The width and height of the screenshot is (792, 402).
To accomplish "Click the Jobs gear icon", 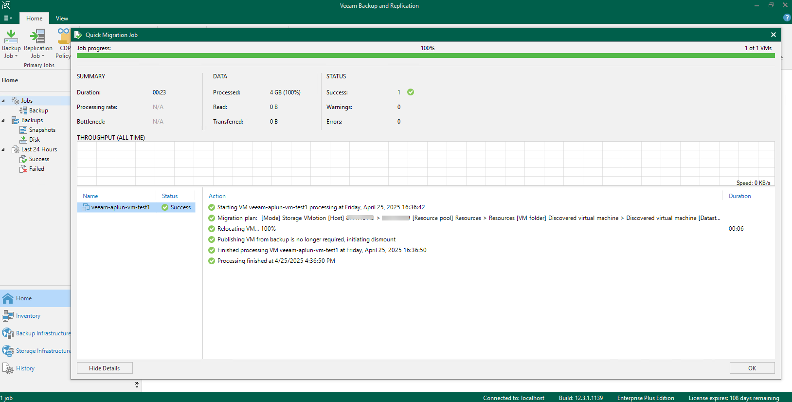I will pos(16,101).
